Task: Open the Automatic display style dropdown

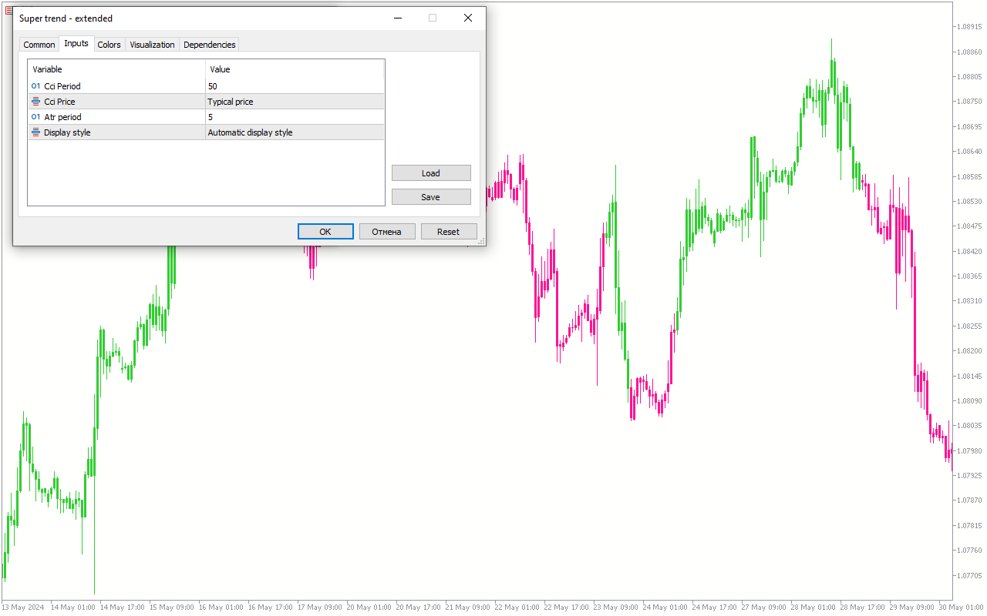Action: [x=295, y=132]
